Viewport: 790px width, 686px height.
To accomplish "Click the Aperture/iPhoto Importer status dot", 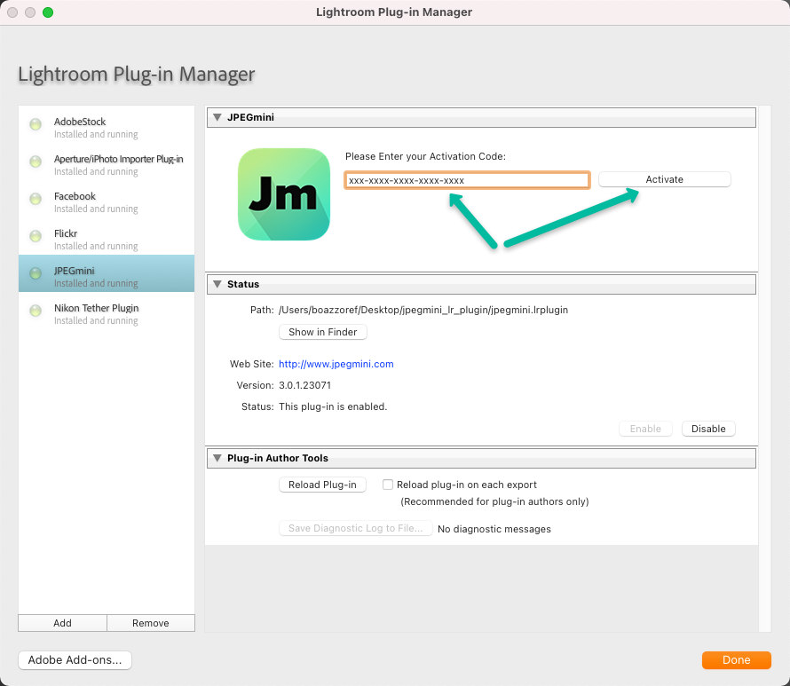I will click(36, 162).
